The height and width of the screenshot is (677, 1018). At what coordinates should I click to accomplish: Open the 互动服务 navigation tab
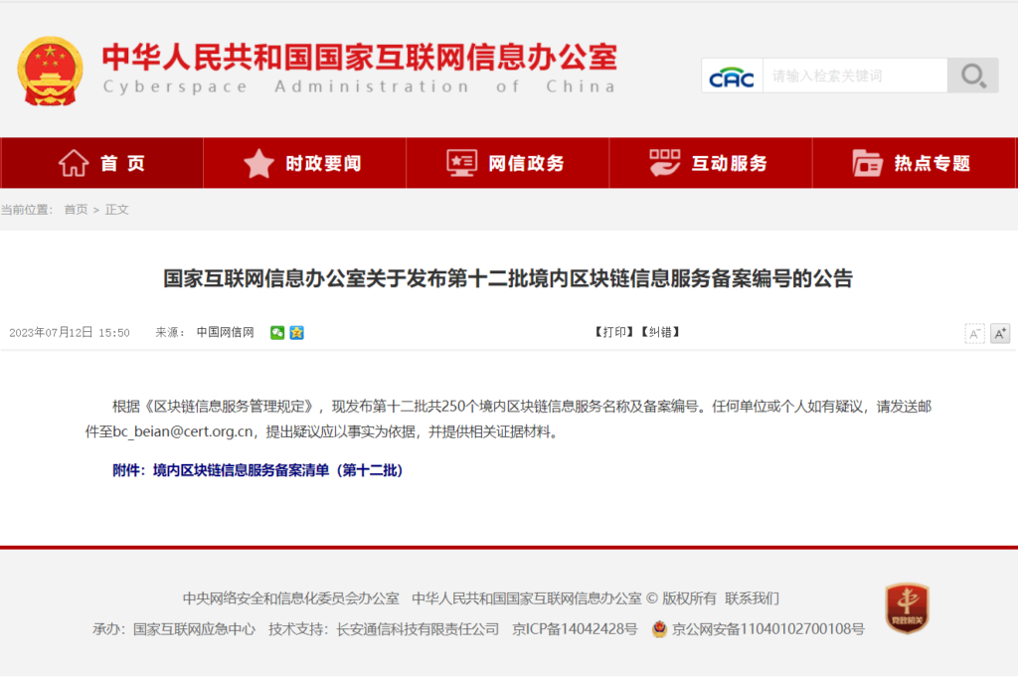(711, 163)
